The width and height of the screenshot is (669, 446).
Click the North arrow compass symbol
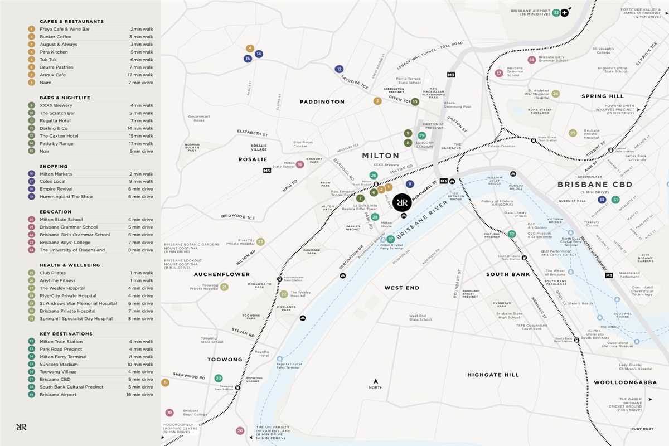(376, 382)
